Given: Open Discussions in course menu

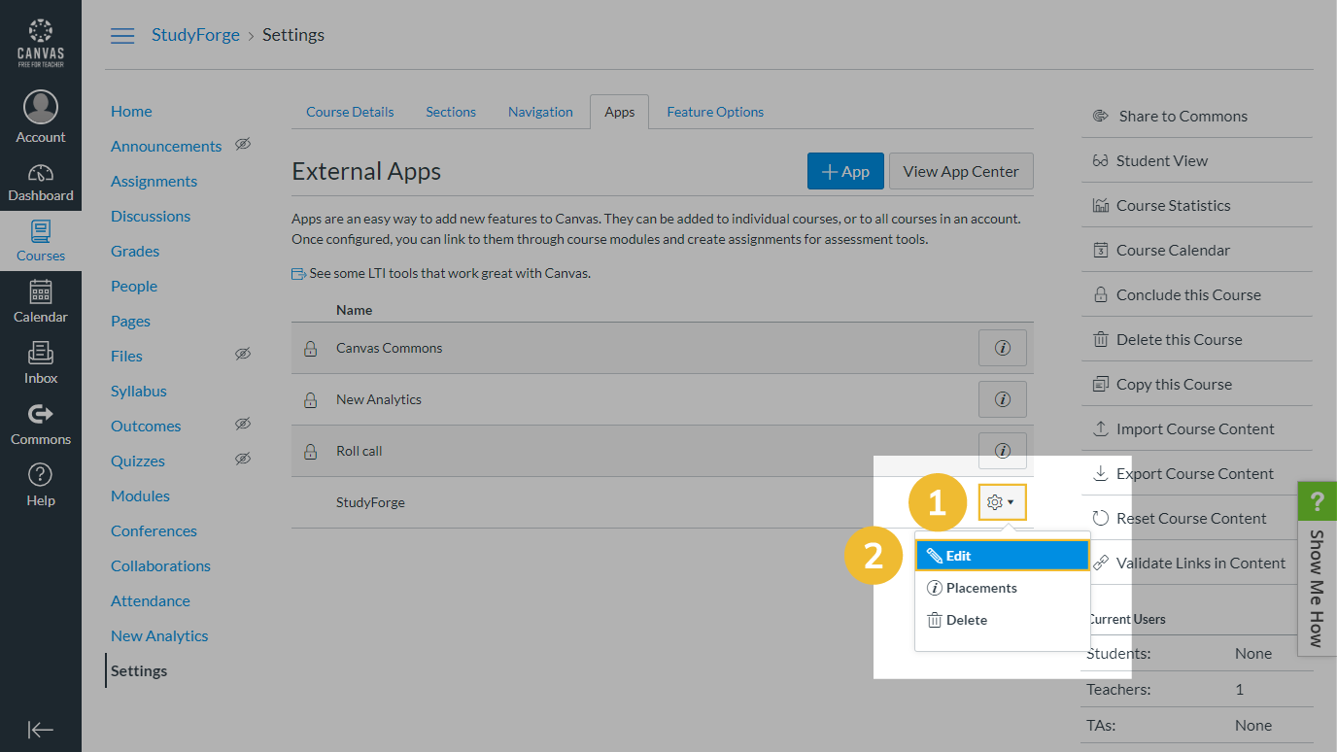Looking at the screenshot, I should (151, 216).
